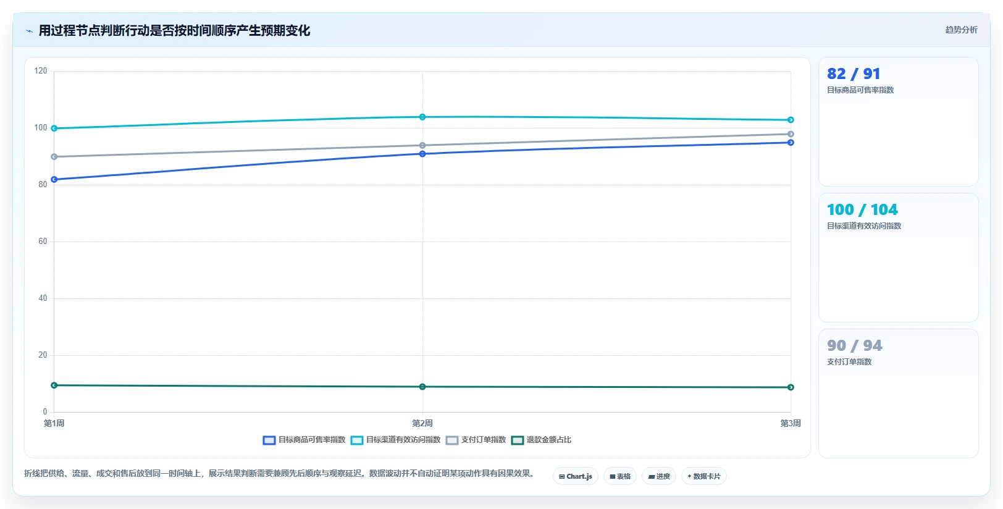Click the 第3周 axis label
The height and width of the screenshot is (509, 1003).
coord(791,423)
